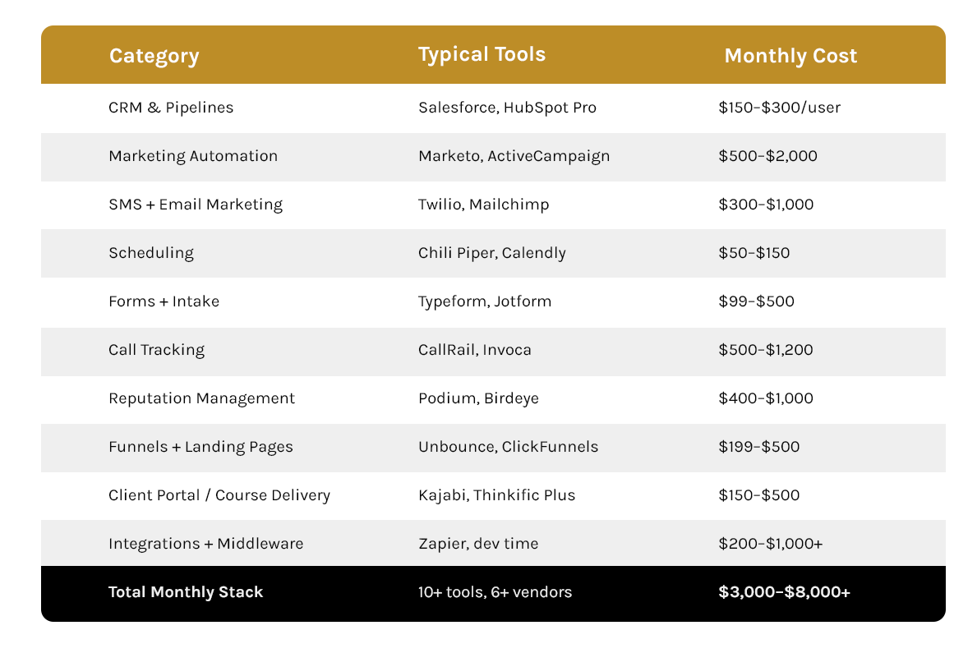Click Unbounce, ClickFunnels tools cell

(509, 447)
